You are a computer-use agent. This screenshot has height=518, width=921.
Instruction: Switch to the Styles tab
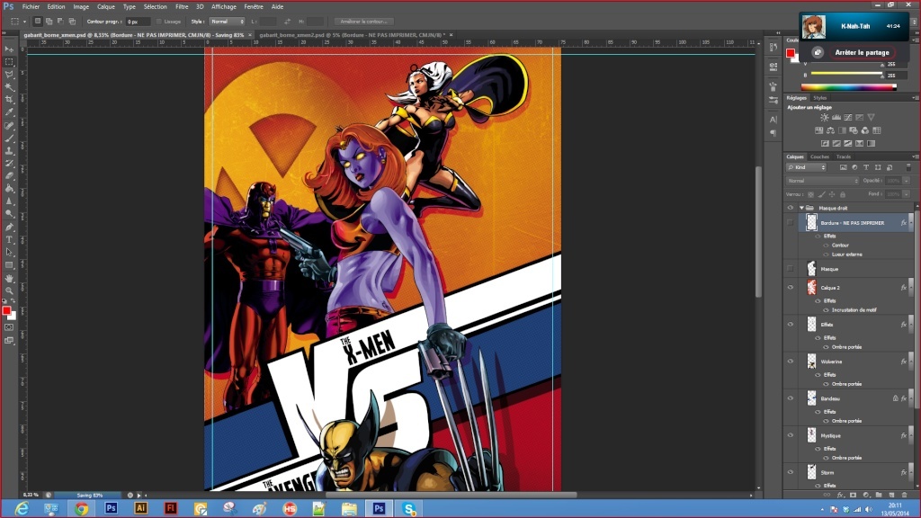pyautogui.click(x=820, y=98)
